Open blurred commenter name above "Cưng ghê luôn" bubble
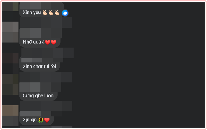Viewport: 207px width, 130px height. tap(46, 77)
